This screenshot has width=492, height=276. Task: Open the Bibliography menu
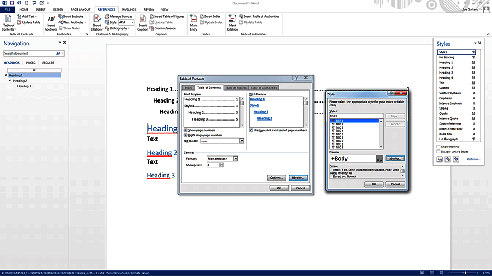[117, 28]
